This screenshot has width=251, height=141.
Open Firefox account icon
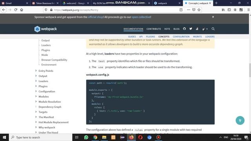coord(235,10)
